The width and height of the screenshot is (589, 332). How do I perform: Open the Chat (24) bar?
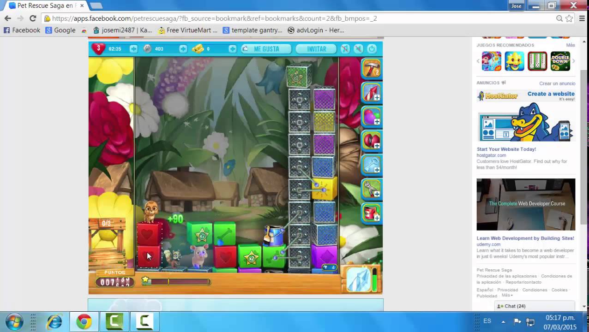(x=535, y=306)
